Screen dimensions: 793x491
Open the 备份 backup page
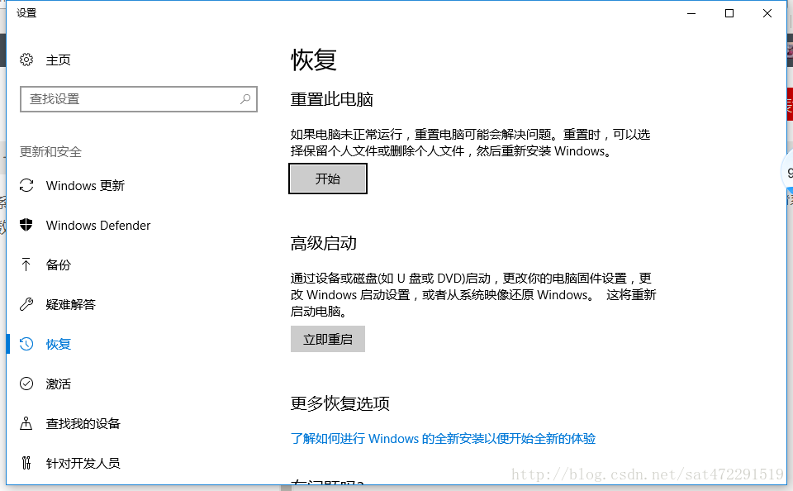click(x=58, y=265)
